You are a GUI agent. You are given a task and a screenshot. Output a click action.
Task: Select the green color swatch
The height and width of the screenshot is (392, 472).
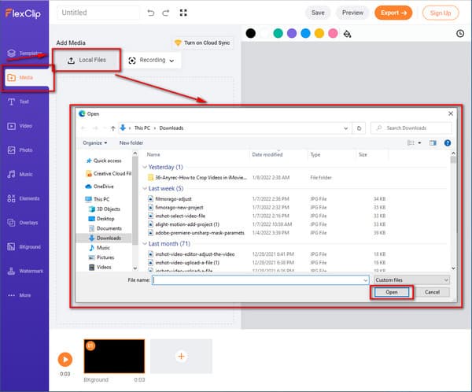point(278,33)
